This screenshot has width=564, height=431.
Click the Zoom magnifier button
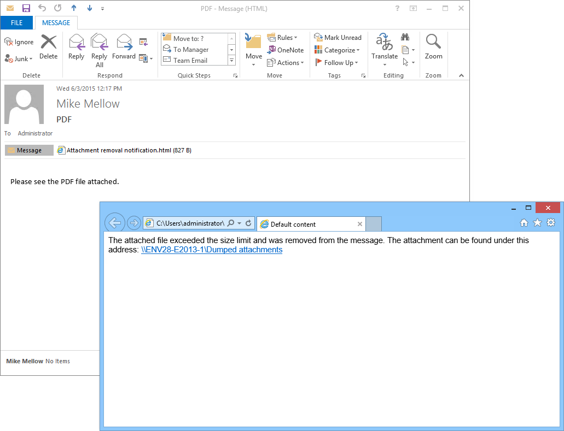click(x=433, y=47)
